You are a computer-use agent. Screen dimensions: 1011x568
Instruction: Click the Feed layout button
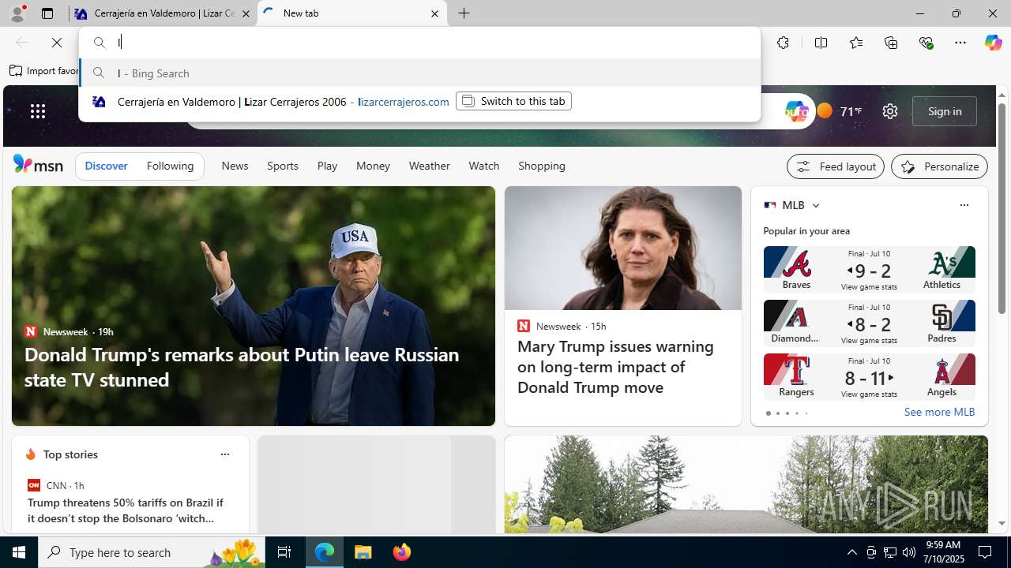click(836, 166)
